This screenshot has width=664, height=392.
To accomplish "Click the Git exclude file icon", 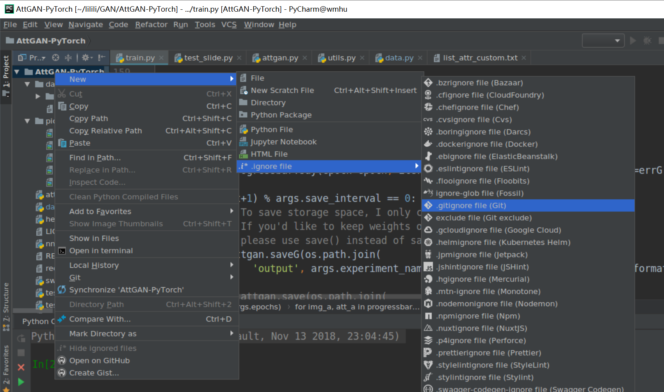I will (428, 217).
